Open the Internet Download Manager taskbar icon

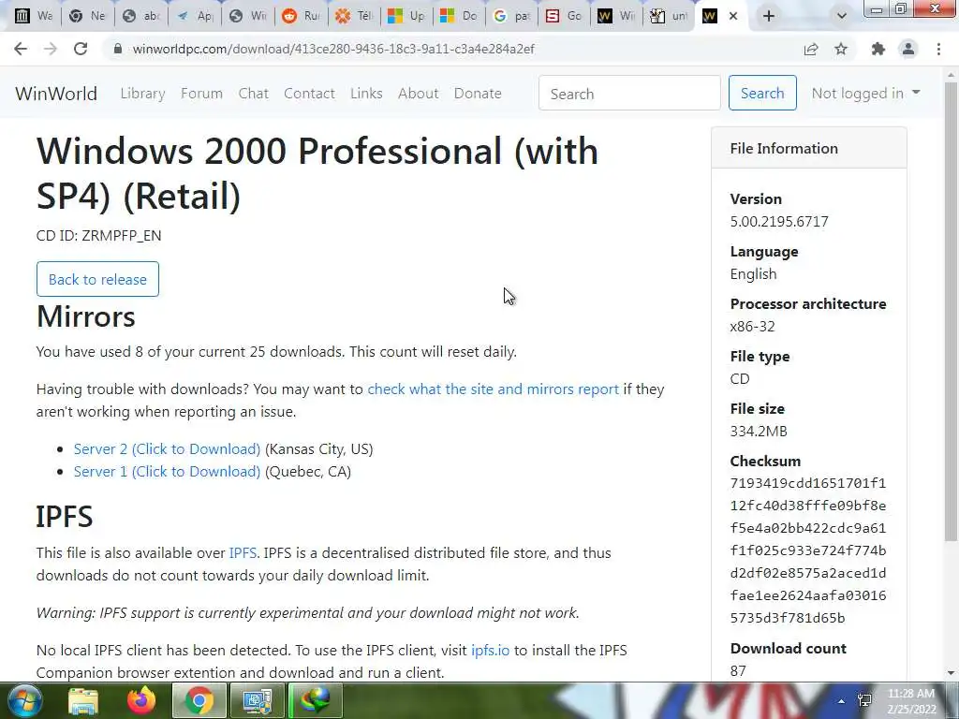[315, 700]
